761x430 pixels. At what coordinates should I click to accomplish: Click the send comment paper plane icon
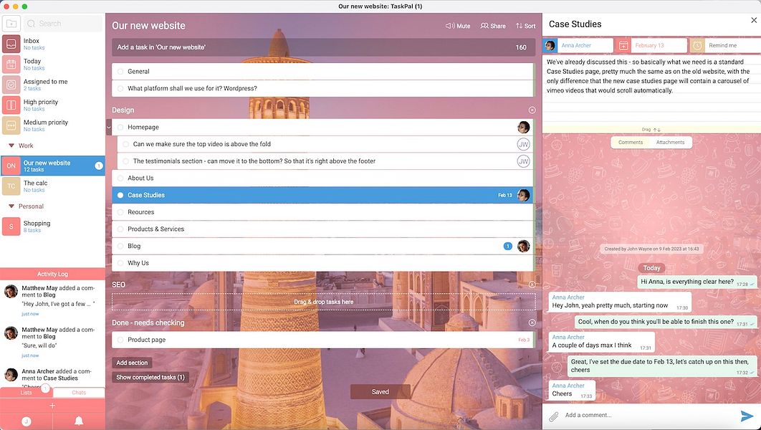(x=747, y=416)
